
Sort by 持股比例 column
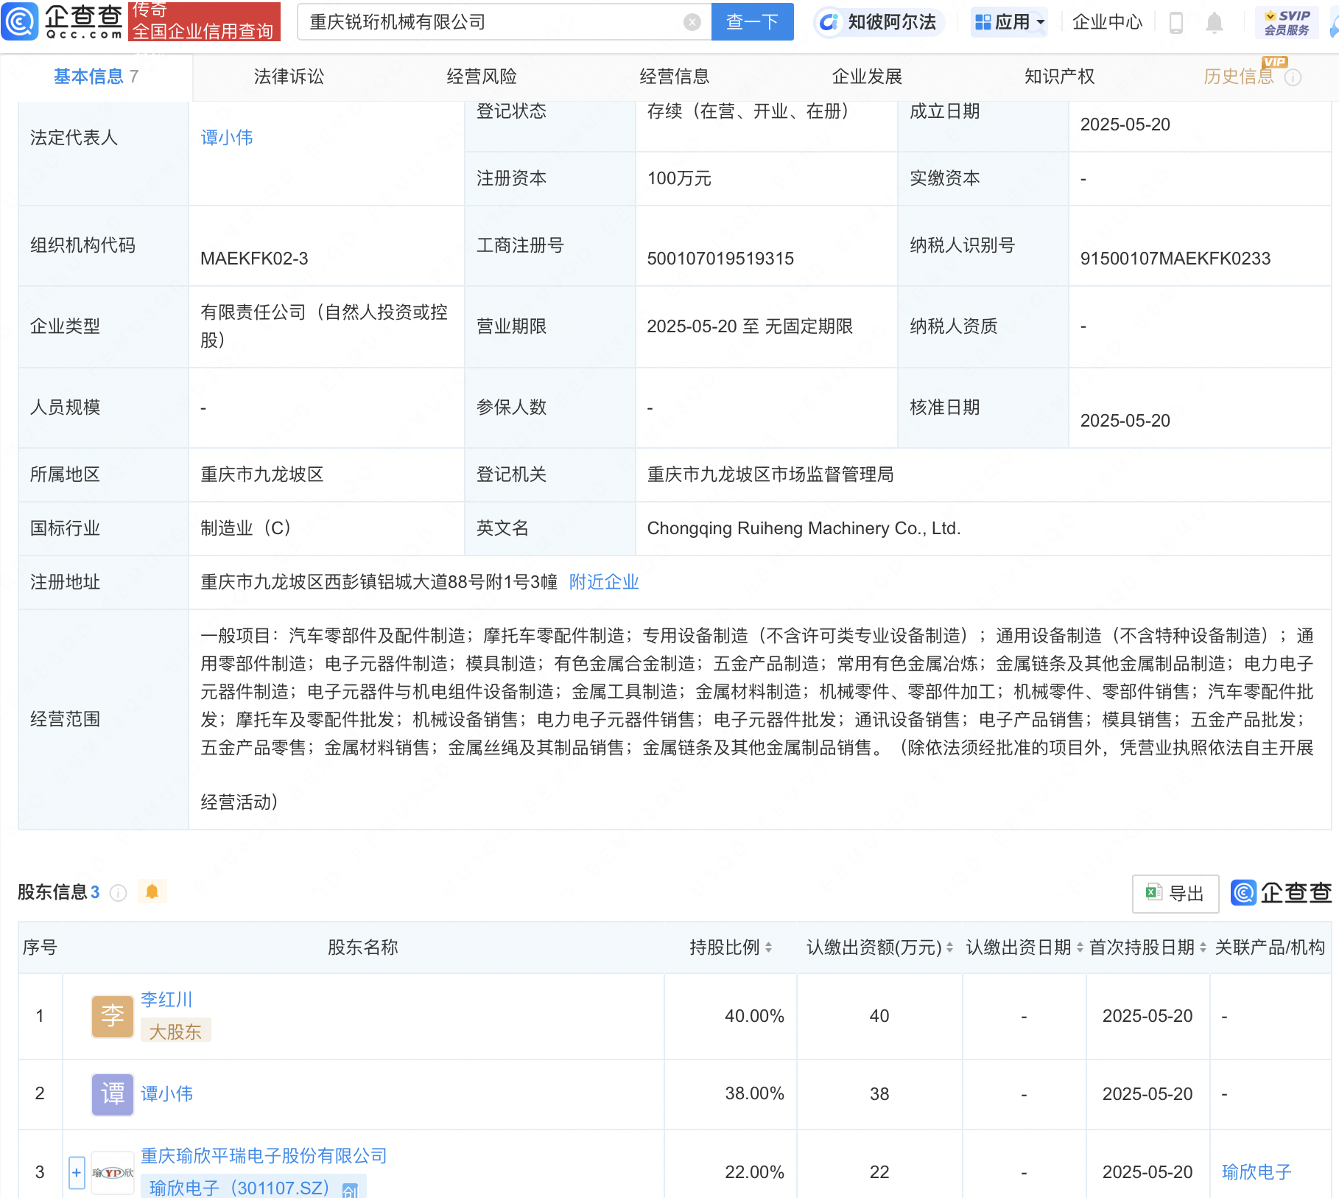pos(768,947)
